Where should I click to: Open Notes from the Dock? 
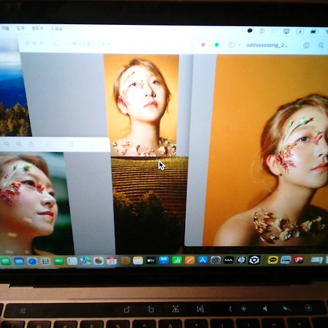click(x=138, y=260)
